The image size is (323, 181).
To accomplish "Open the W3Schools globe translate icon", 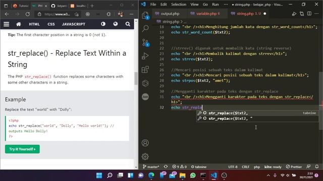I will (x=116, y=24).
